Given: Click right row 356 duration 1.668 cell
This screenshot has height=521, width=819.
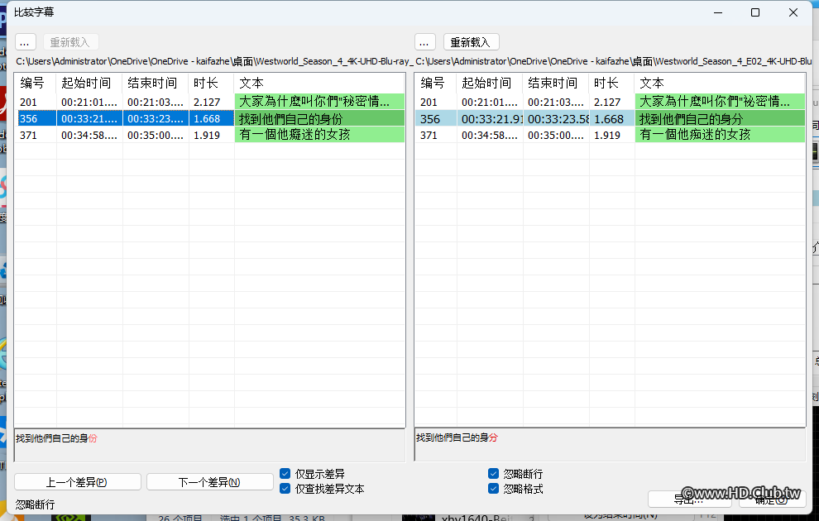Looking at the screenshot, I should (x=612, y=118).
